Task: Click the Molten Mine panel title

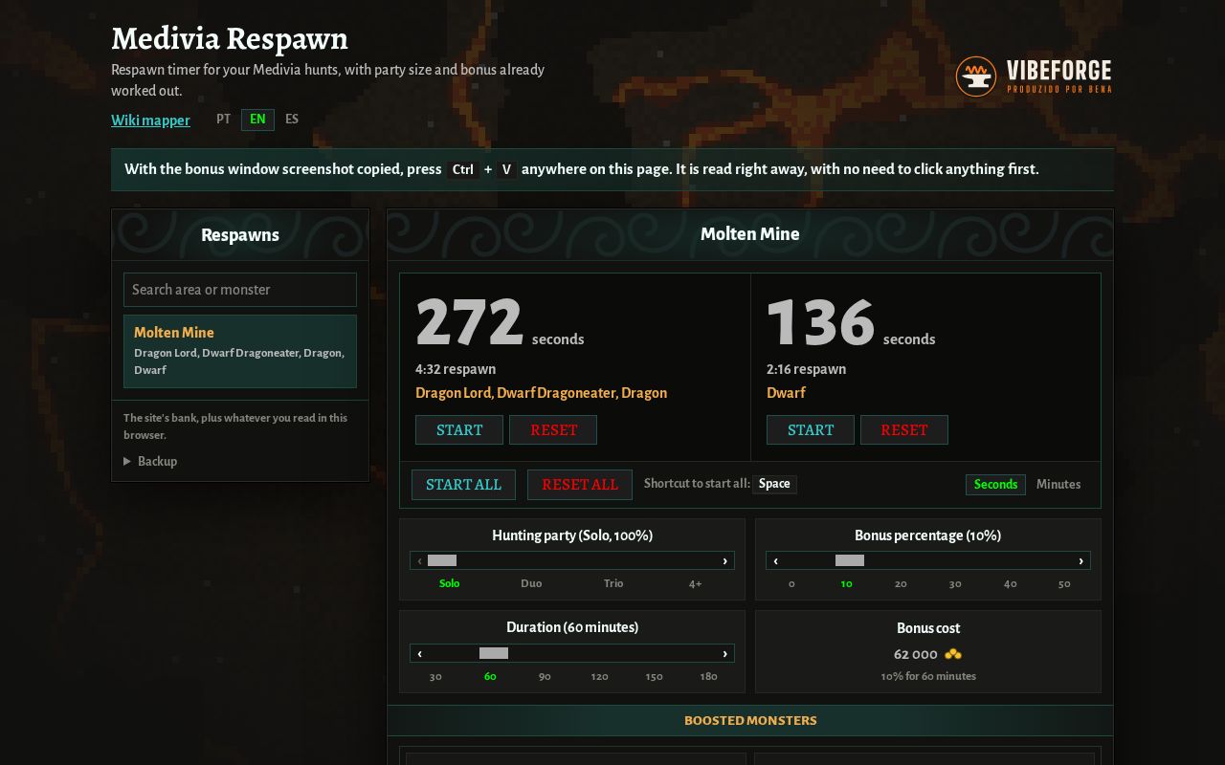Action: coord(750,233)
